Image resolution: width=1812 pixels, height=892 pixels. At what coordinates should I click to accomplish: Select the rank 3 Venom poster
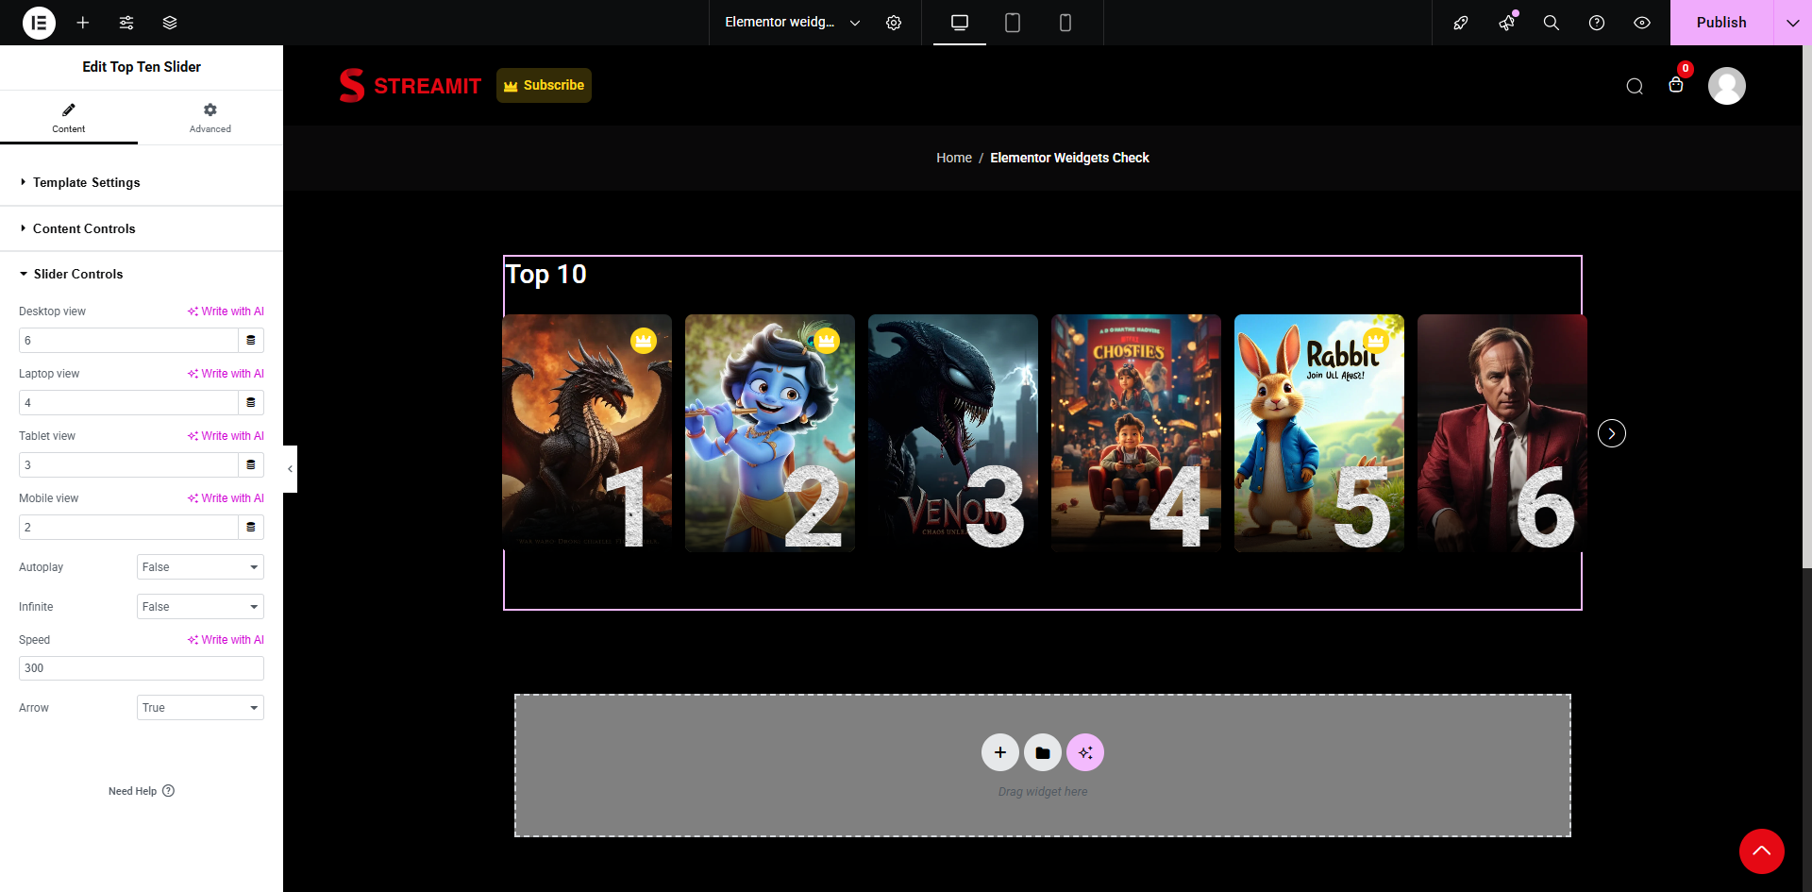click(x=953, y=433)
